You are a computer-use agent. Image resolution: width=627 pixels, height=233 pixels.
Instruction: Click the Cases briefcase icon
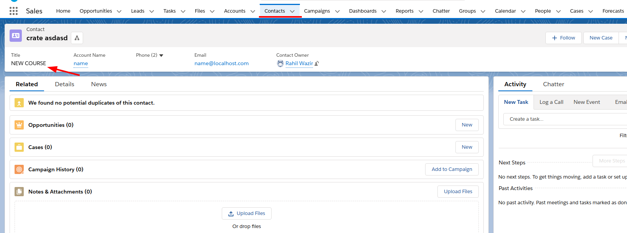(19, 147)
